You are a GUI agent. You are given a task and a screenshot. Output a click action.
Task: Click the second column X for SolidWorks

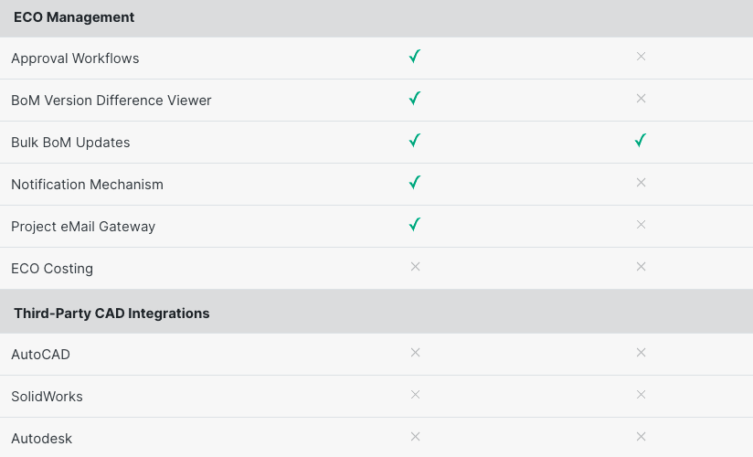[641, 395]
